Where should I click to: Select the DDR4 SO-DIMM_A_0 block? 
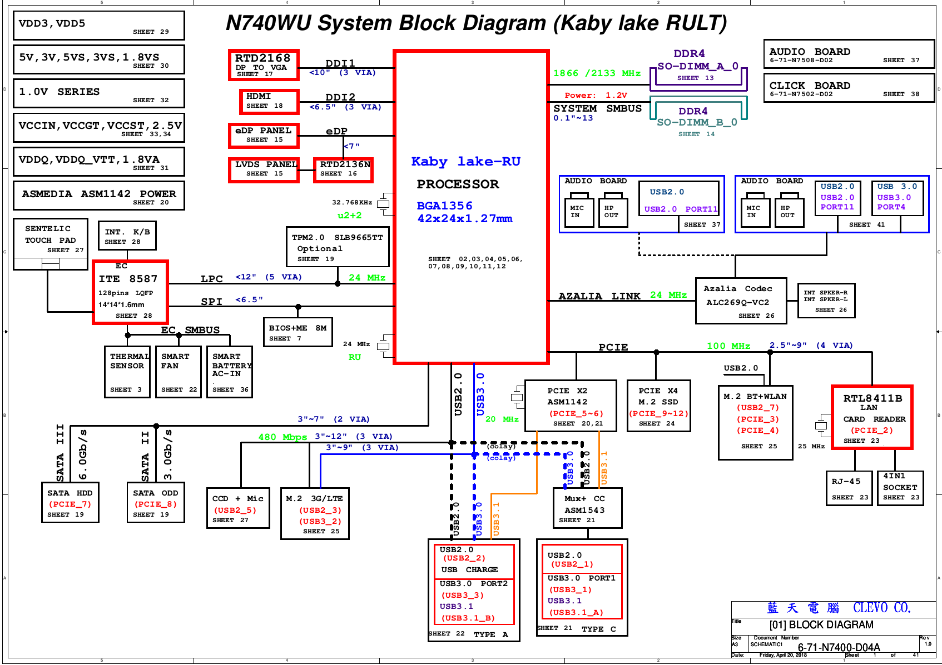(698, 71)
